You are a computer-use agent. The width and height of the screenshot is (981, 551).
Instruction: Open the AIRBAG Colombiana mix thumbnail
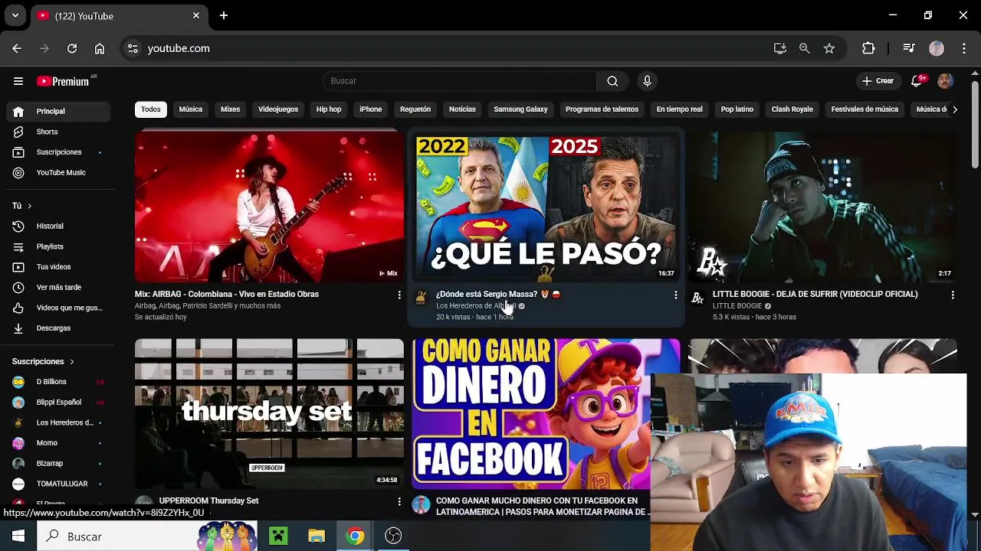click(x=269, y=207)
